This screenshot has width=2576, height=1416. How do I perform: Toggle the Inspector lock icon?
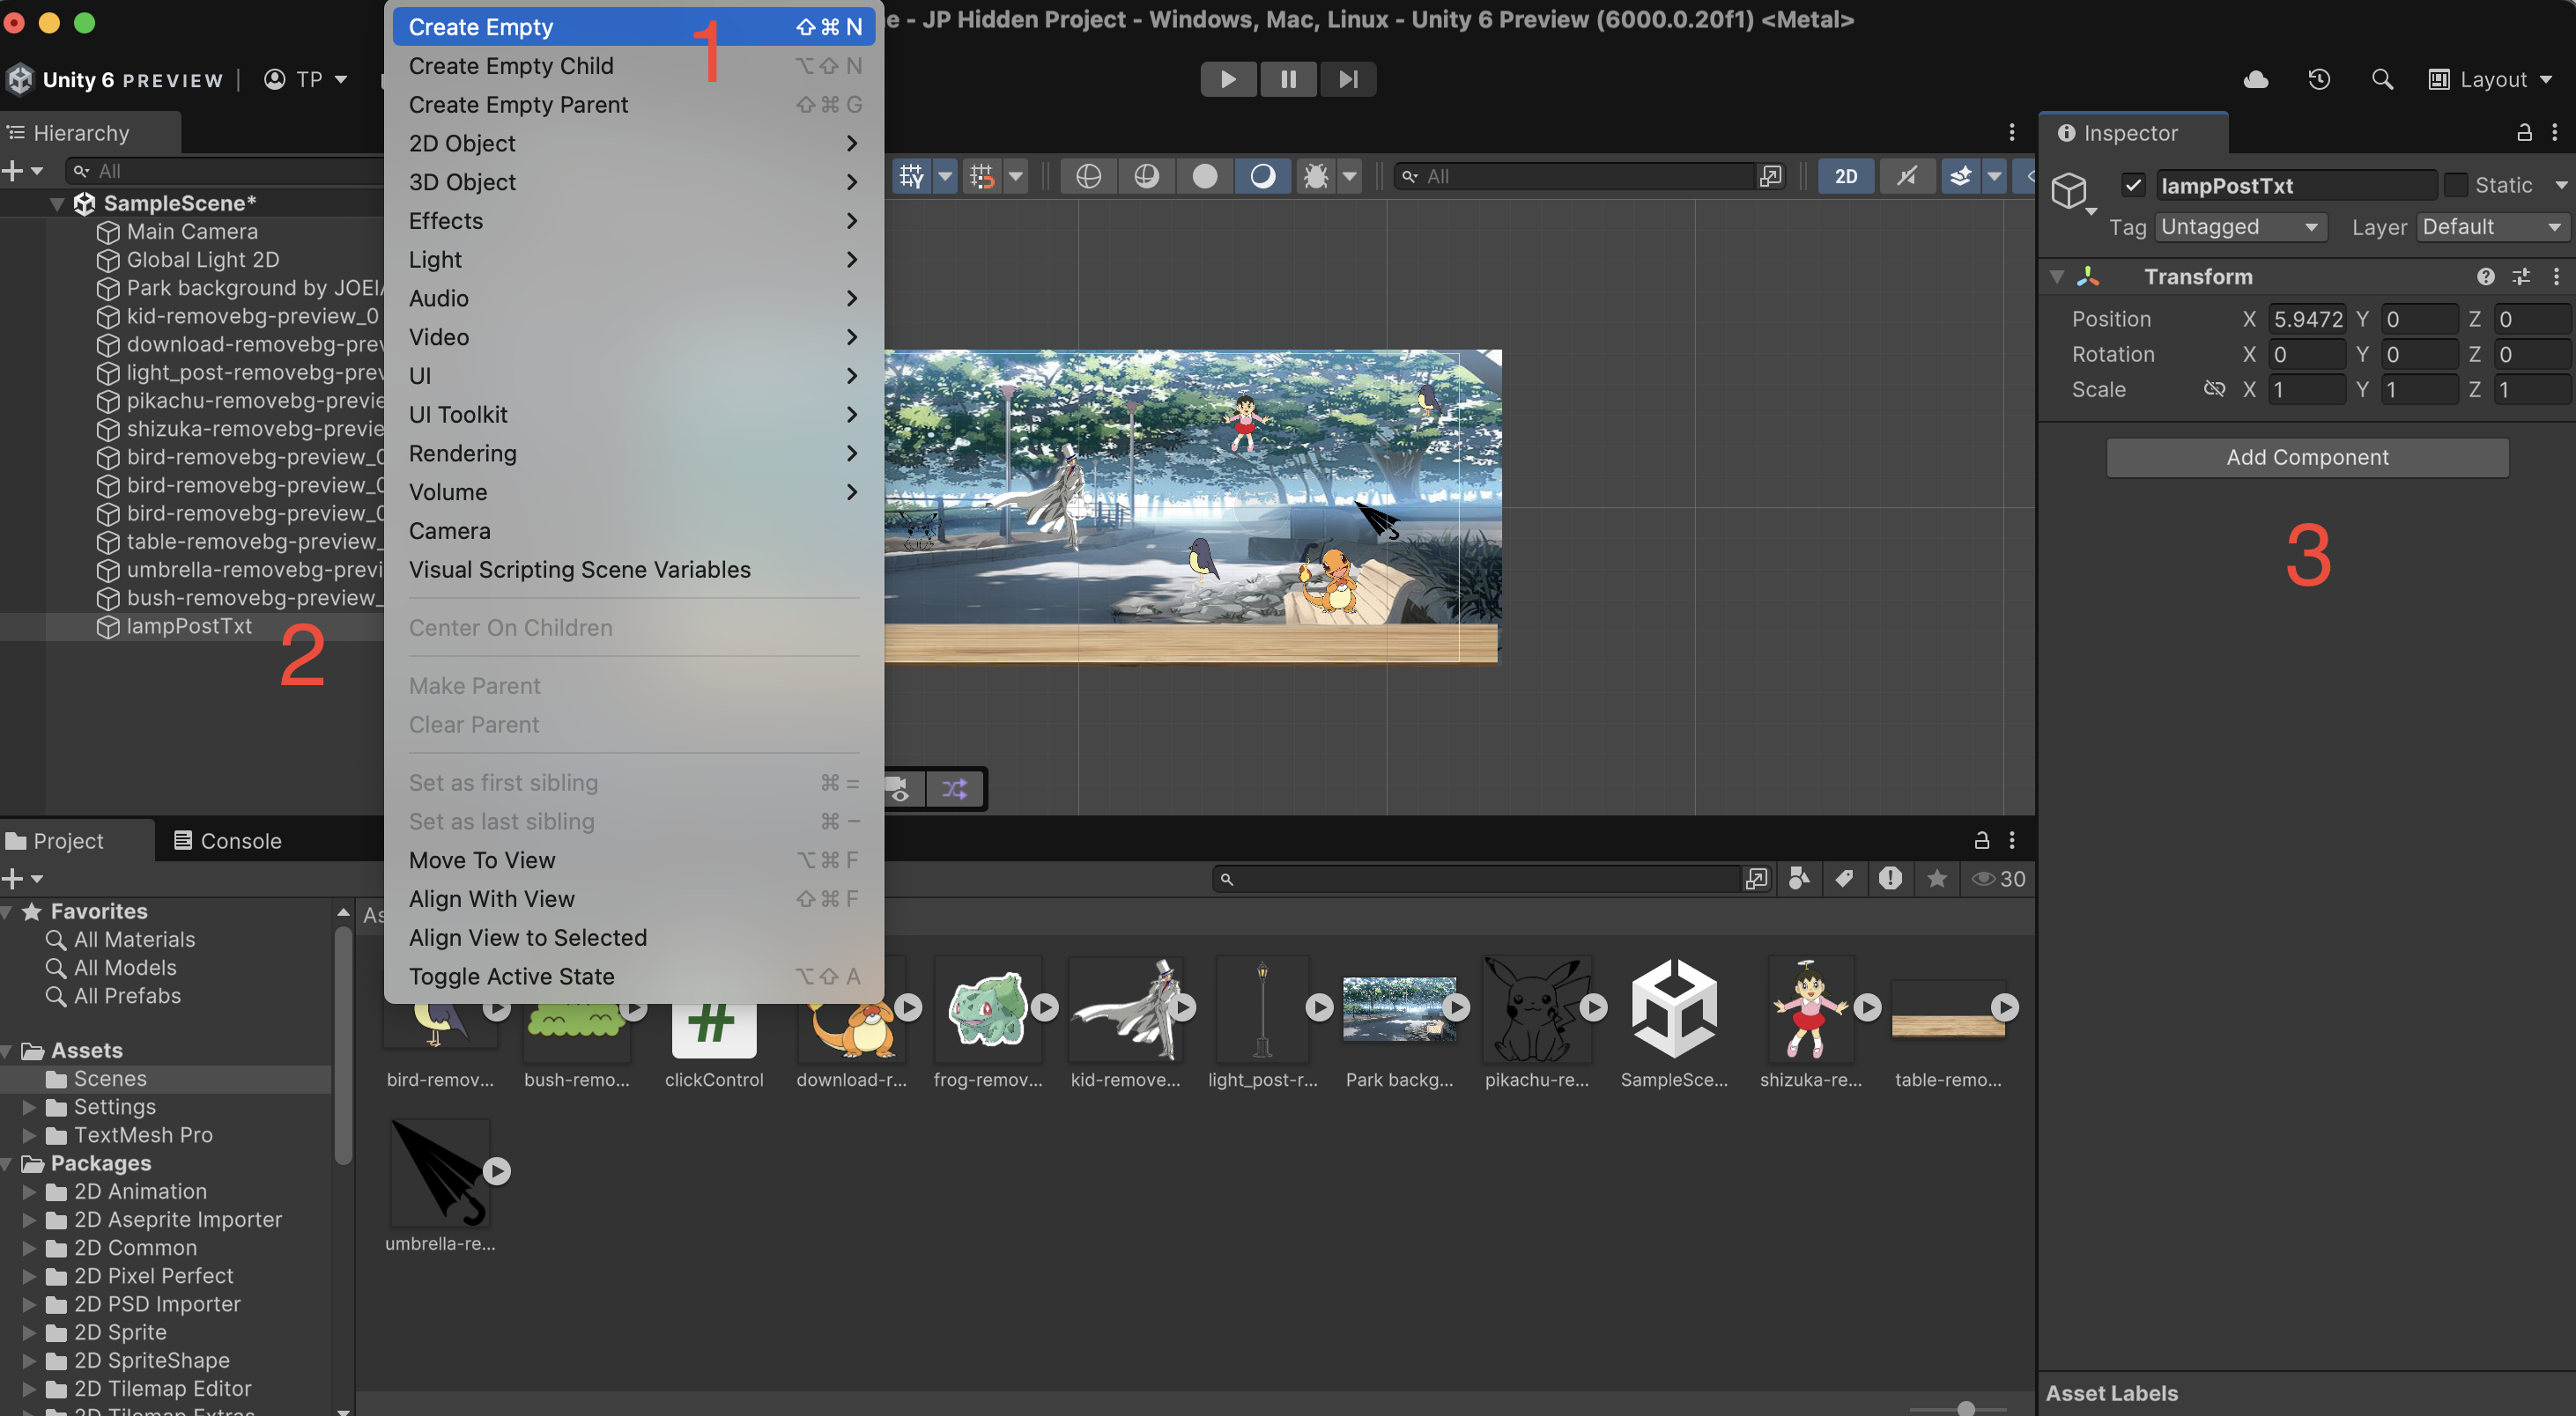point(2524,132)
